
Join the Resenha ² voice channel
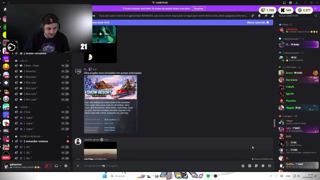pyautogui.click(x=42, y=77)
